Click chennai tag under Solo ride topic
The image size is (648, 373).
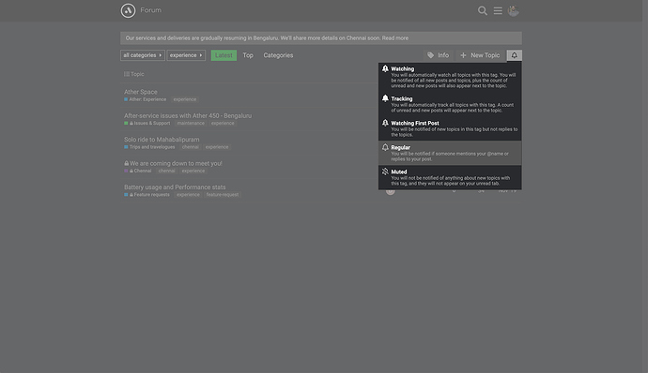190,147
